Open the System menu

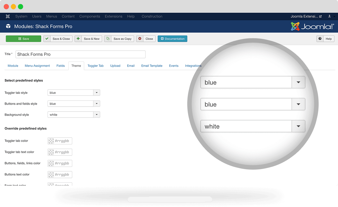pyautogui.click(x=21, y=16)
